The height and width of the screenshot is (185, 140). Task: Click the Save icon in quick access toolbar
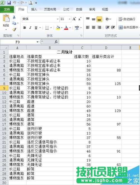(9, 3)
